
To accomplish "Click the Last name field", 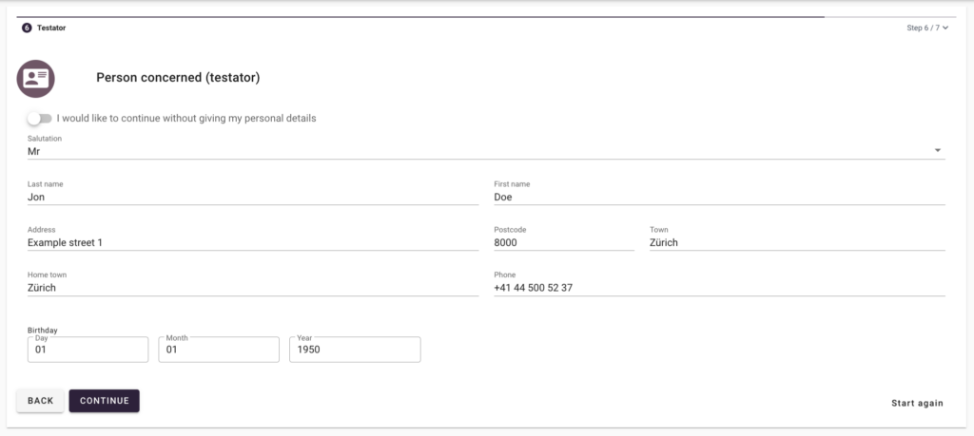I will click(x=252, y=198).
